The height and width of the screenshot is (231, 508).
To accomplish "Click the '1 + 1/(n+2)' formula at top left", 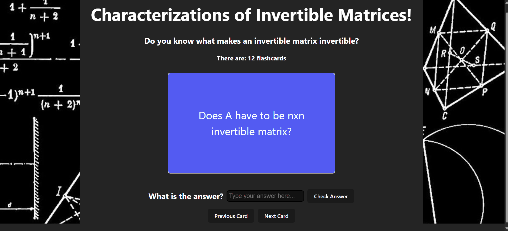I will click(34, 10).
